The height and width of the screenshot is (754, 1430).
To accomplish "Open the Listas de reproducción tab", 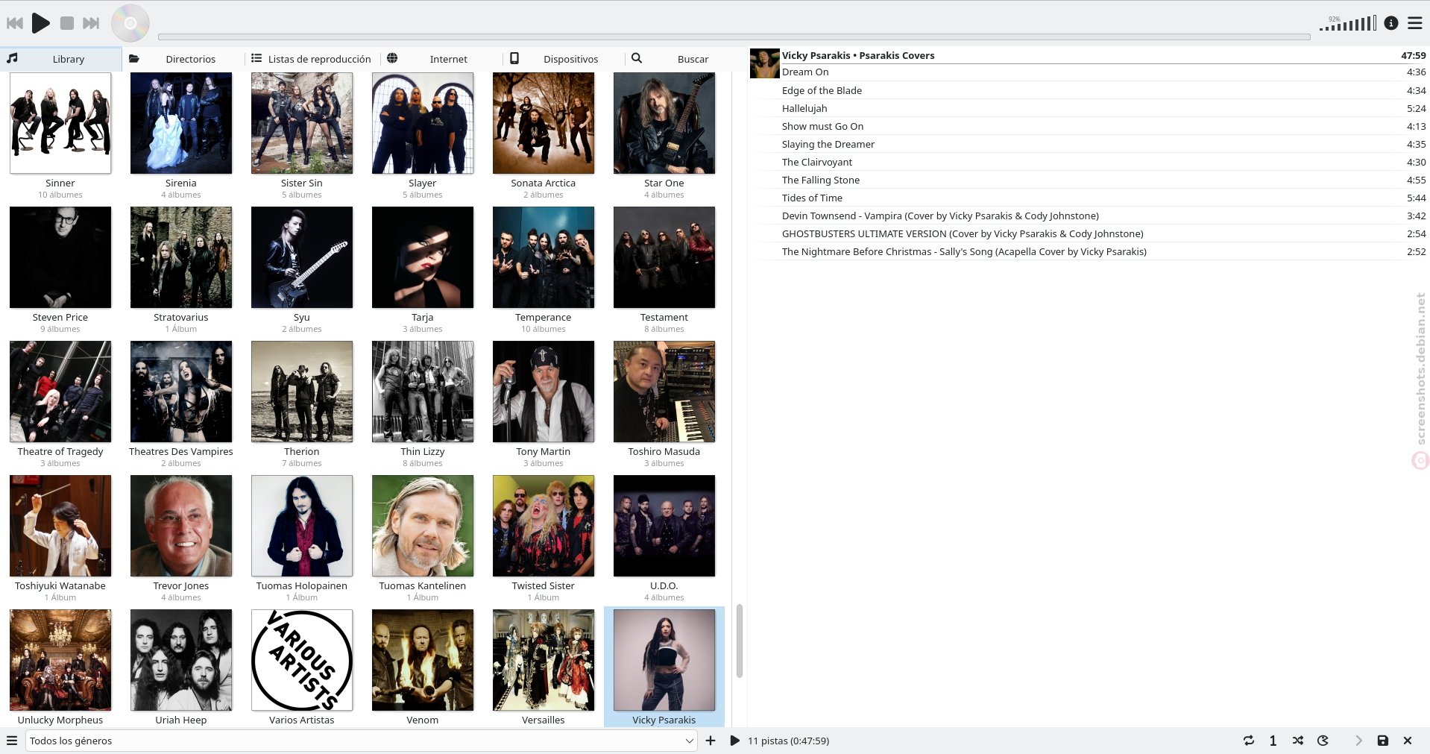I will tap(312, 59).
